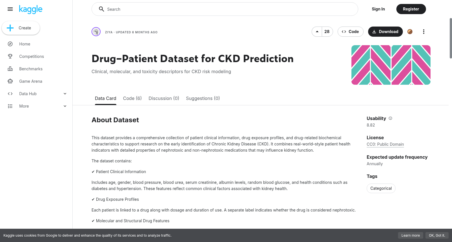452x242 pixels.
Task: Select the Suggestions (0) tab
Action: (203, 98)
